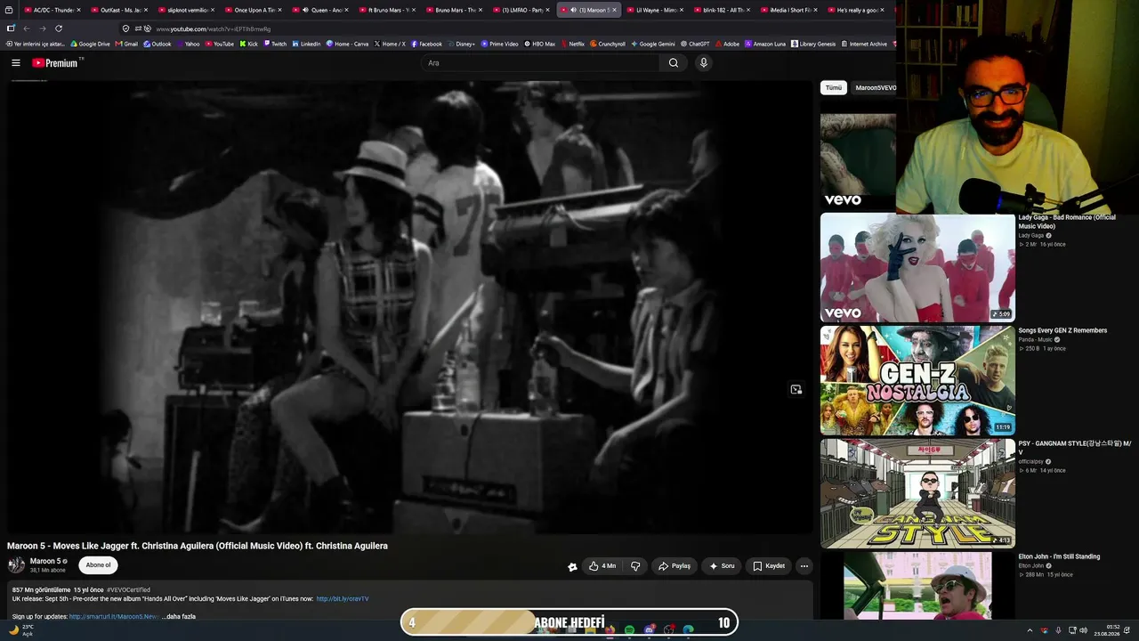The height and width of the screenshot is (641, 1139).
Task: Open the ChatGPT bookmark
Action: [695, 44]
